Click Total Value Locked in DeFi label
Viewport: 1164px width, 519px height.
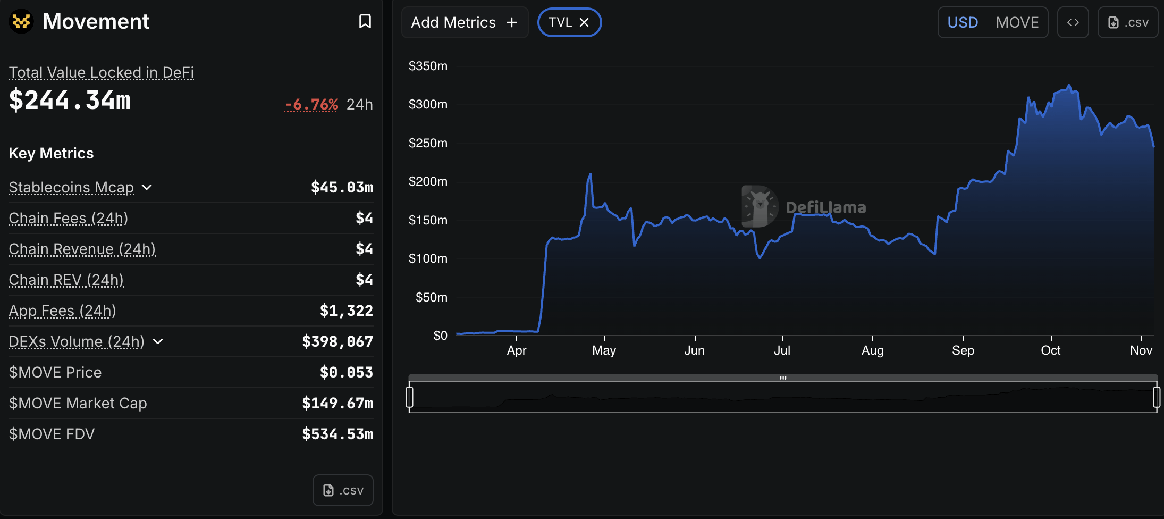[101, 72]
